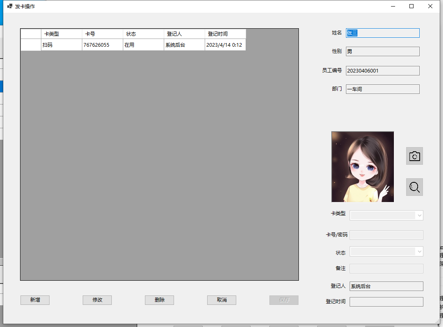Sort by the 卡类型 column header
Image resolution: width=443 pixels, height=327 pixels.
(61, 34)
